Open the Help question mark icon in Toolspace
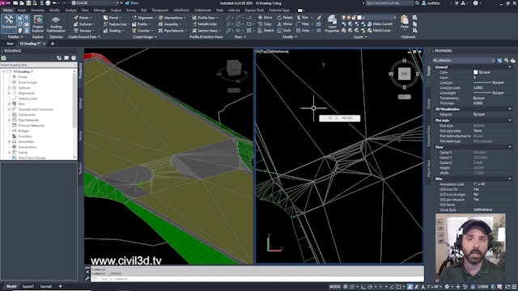 (x=74, y=58)
